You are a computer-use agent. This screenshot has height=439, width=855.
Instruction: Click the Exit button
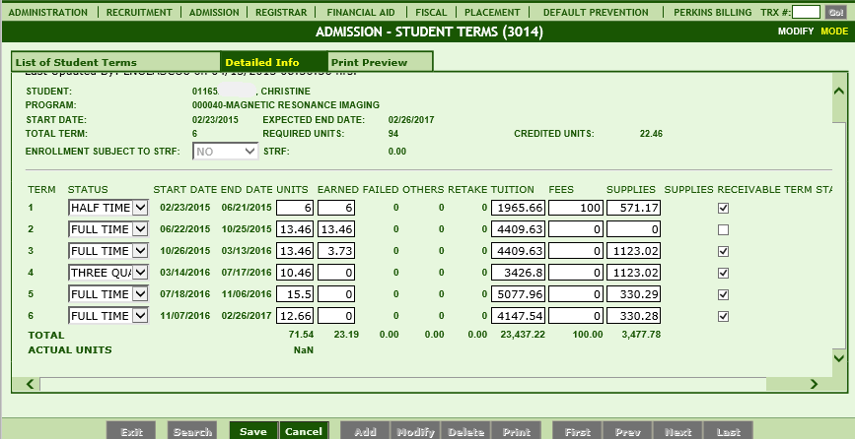point(131,431)
